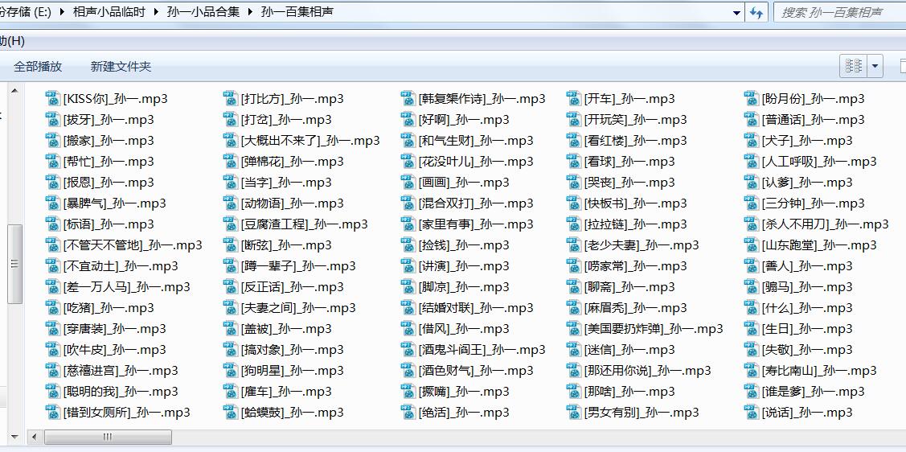Click the MP3 icon of [拔牙]_孙一.mp3

[53, 119]
